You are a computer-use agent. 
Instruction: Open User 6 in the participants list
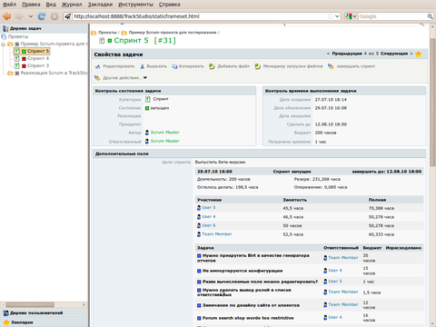pyautogui.click(x=209, y=225)
